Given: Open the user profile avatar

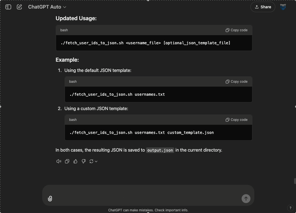Looking at the screenshot, I should click(x=283, y=7).
